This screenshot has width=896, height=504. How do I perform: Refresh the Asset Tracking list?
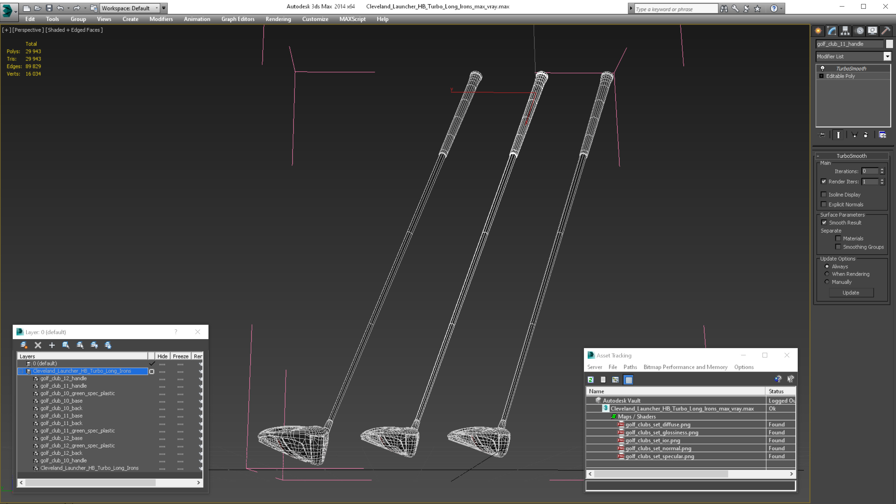click(x=590, y=380)
